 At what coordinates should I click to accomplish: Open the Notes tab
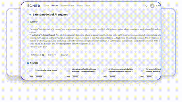tap(88, 6)
